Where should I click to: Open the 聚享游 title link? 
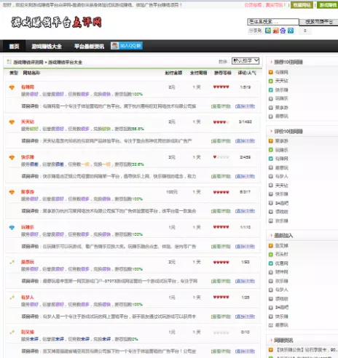28,192
